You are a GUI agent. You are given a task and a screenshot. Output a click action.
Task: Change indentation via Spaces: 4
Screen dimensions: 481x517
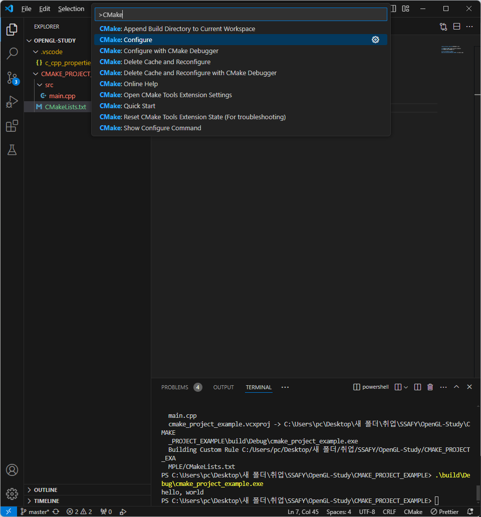coord(339,511)
